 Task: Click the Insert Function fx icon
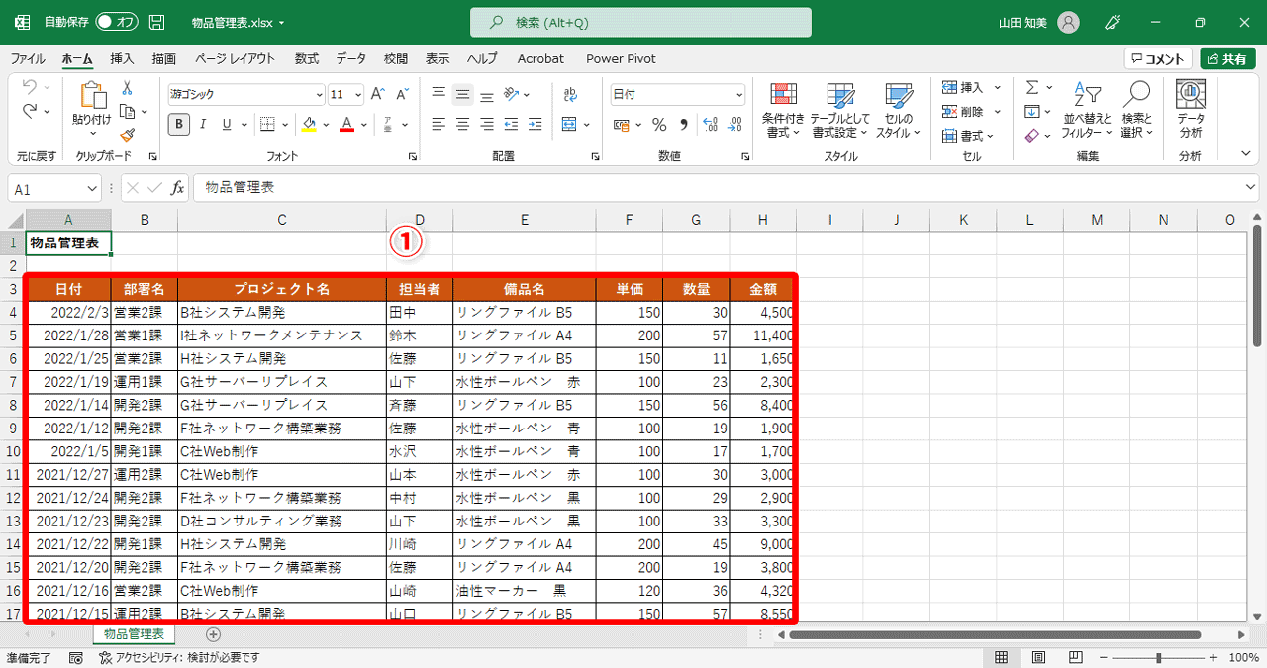[x=177, y=188]
